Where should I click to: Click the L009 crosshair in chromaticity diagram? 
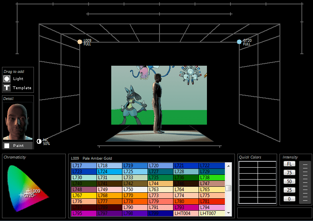28,191
